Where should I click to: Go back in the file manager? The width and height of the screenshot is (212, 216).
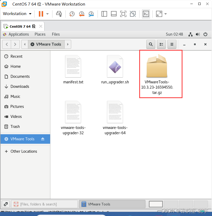pyautogui.click(x=7, y=44)
